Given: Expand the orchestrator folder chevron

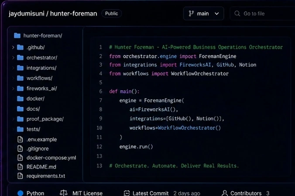Looking at the screenshot, I should pos(13,58).
